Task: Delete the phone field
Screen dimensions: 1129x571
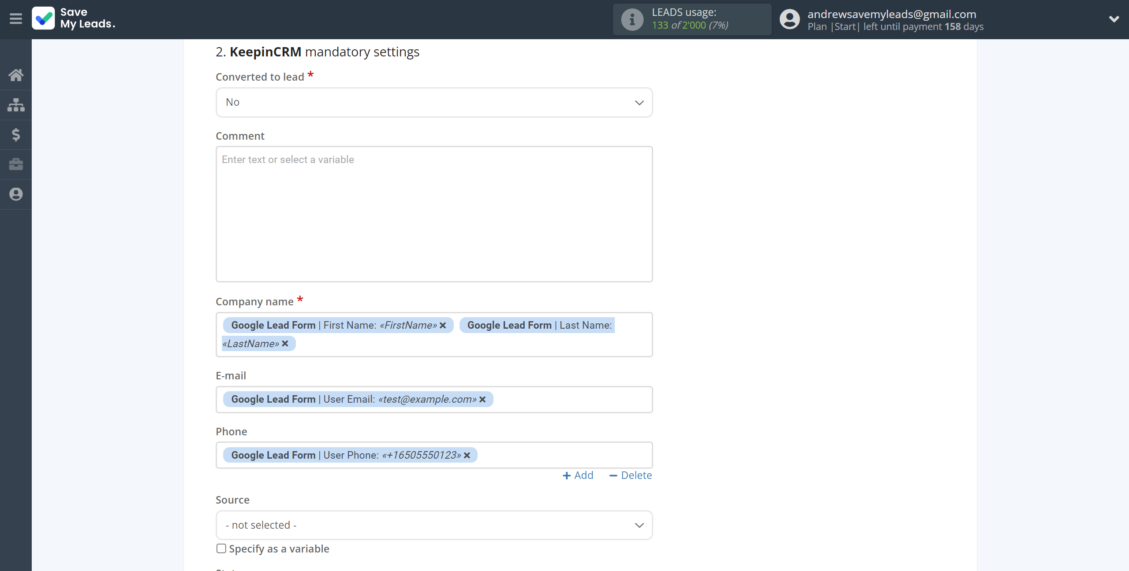Action: (630, 475)
